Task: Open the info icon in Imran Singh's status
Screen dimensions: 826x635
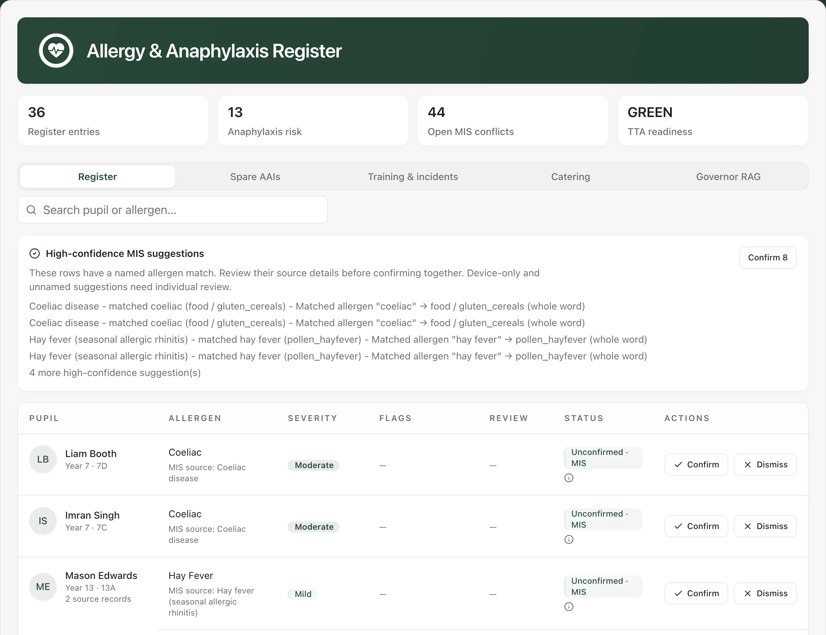Action: click(x=569, y=539)
